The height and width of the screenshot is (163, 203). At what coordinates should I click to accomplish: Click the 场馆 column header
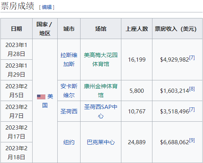[101, 29]
